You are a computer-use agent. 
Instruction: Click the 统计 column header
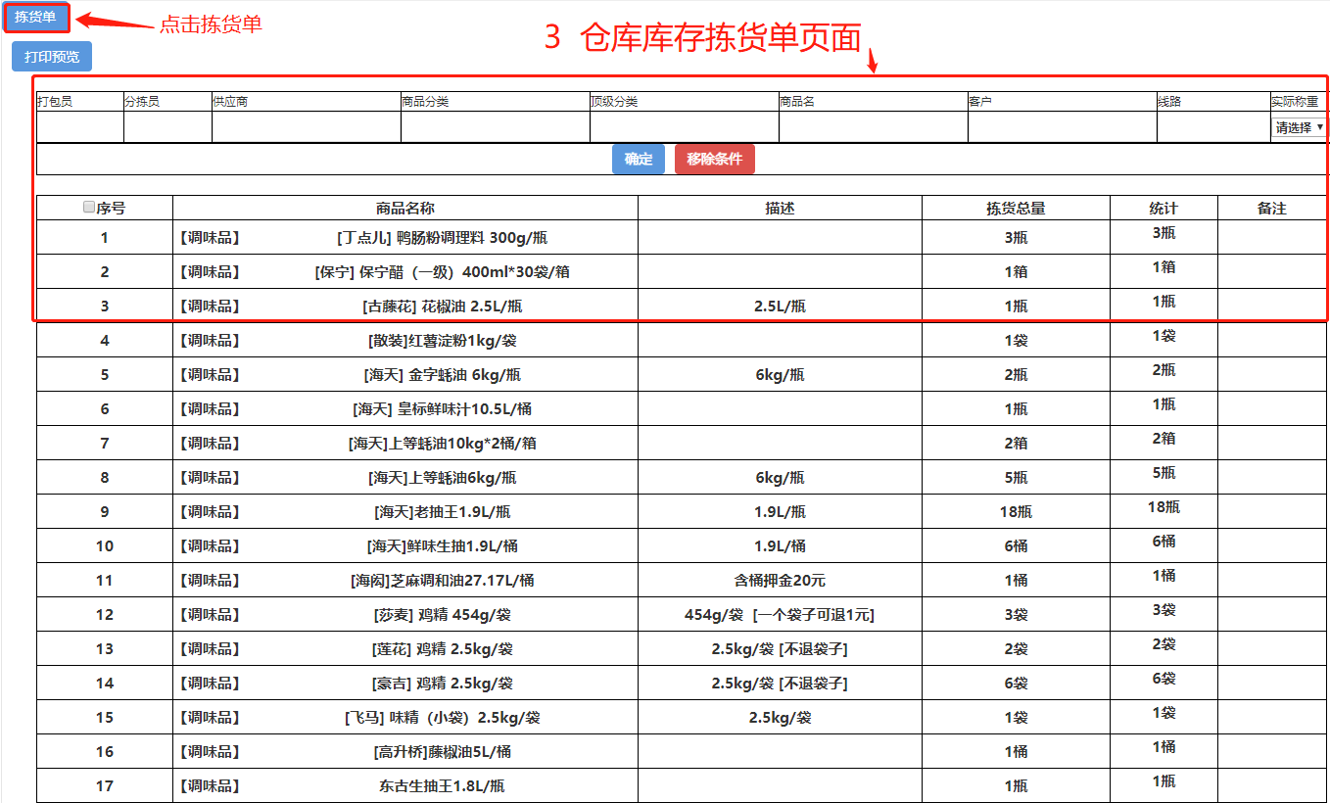pyautogui.click(x=1164, y=209)
